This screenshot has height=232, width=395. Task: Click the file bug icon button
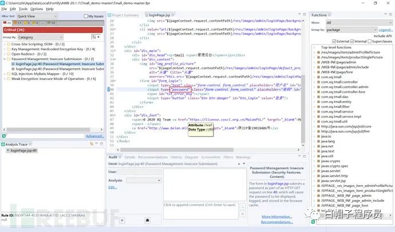147,220
